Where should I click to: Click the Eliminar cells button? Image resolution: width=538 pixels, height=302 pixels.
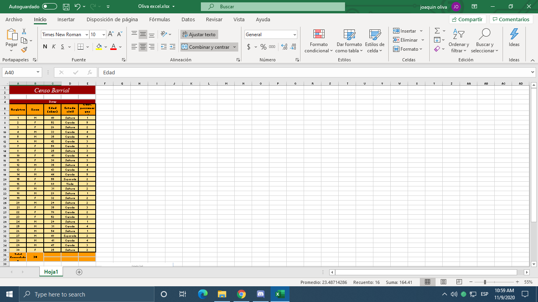coord(409,40)
